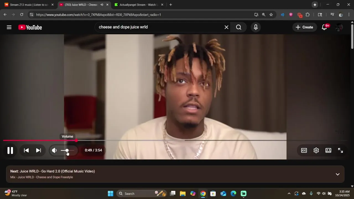This screenshot has width=354, height=199.
Task: Clear the YouTube search text
Action: pos(227,27)
